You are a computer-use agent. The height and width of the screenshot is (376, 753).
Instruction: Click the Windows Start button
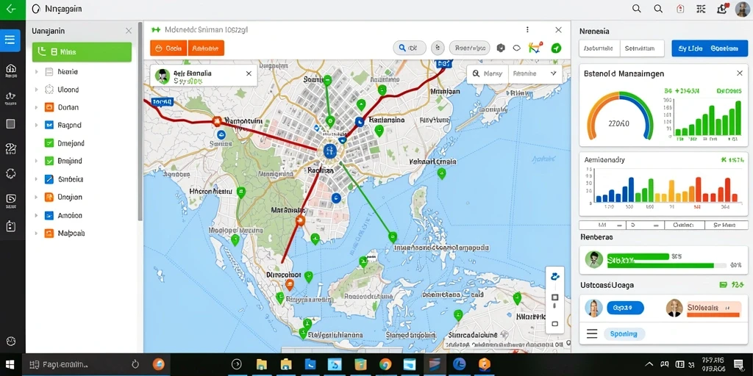coord(10,364)
